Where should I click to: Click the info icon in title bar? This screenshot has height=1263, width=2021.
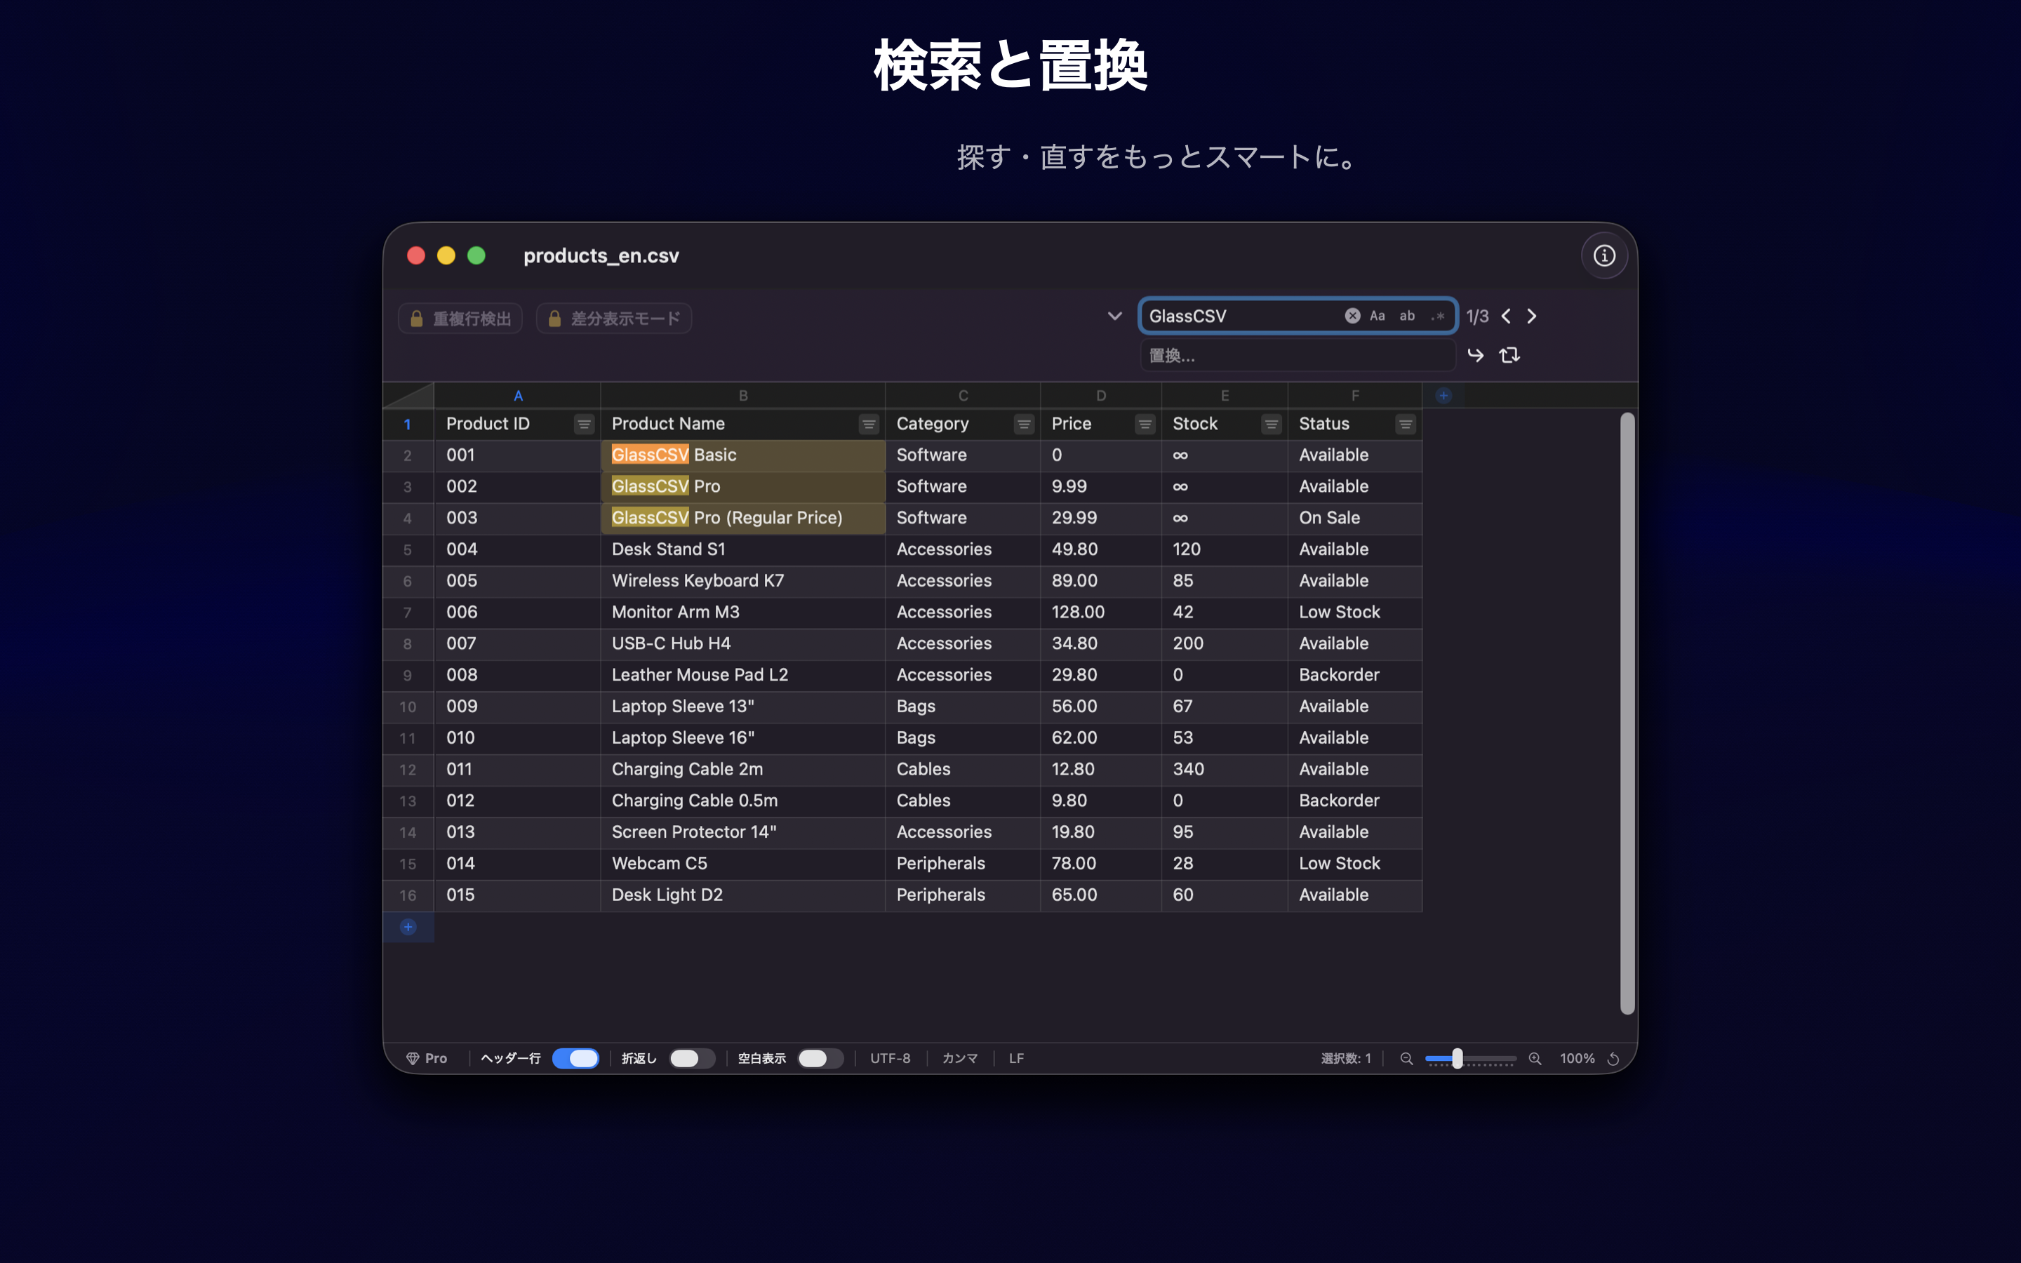click(1603, 255)
